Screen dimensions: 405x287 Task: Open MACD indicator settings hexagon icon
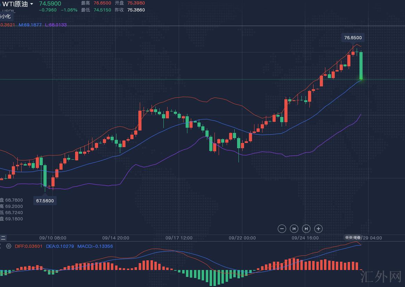[9, 246]
